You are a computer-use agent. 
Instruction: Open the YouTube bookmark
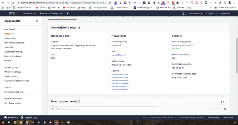point(69,7)
